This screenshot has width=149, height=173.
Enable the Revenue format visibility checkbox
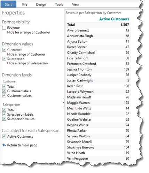click(4, 28)
